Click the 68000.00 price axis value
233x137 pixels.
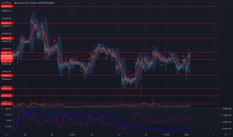point(6,11)
